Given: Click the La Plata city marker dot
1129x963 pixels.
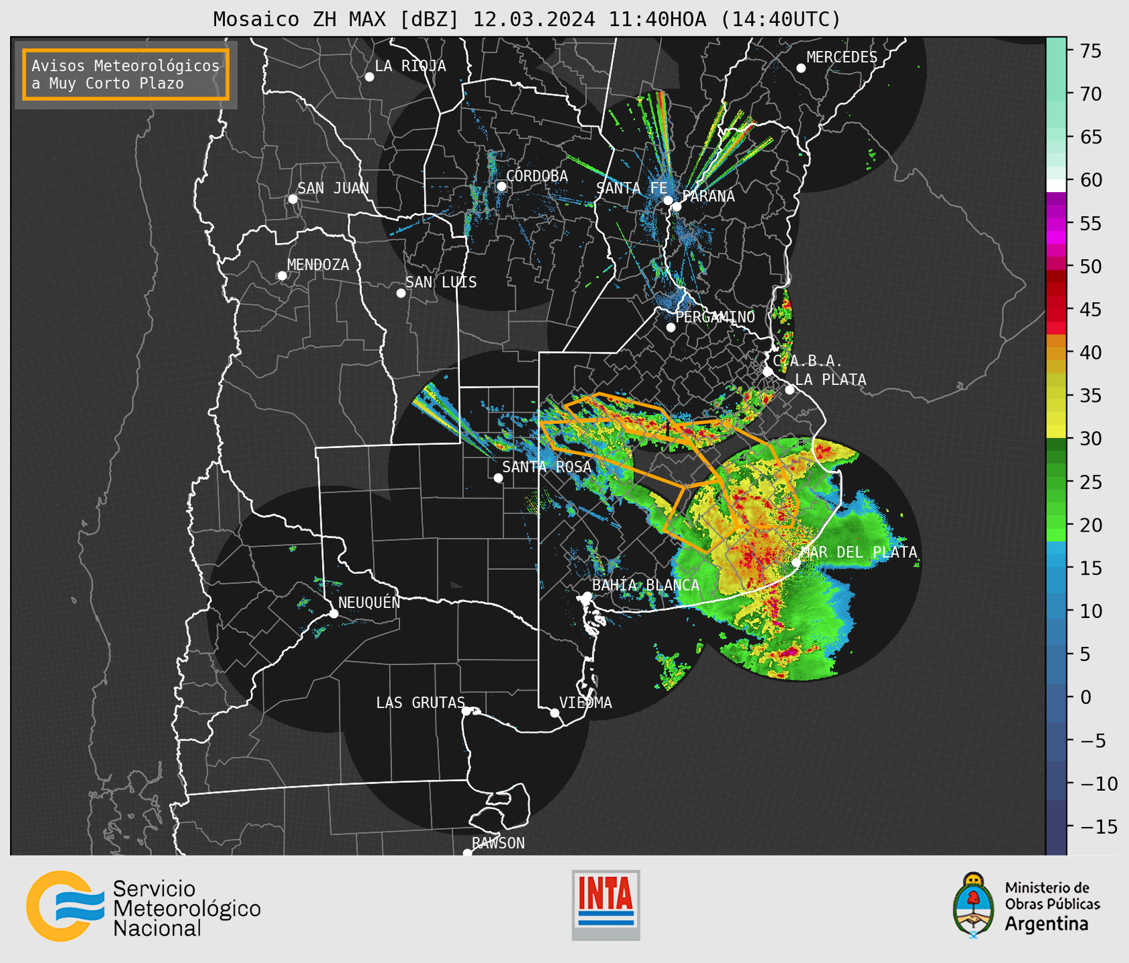Looking at the screenshot, I should coord(790,390).
